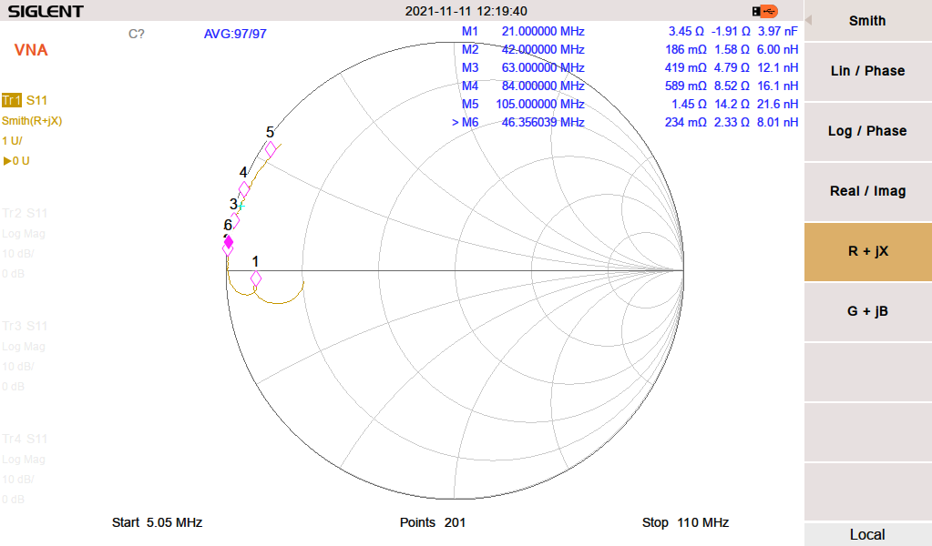This screenshot has height=546, width=932.
Task: Select the Smith menu header
Action: point(867,21)
